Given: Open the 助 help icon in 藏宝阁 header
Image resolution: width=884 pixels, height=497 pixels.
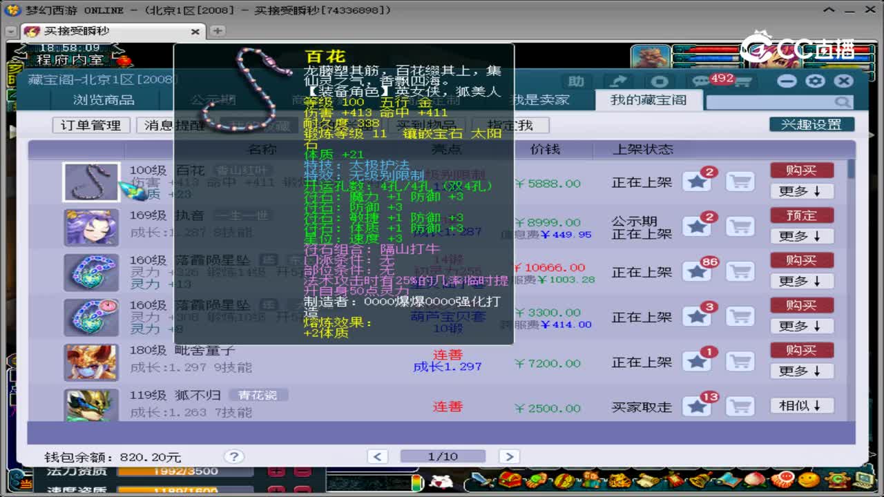Looking at the screenshot, I should [x=576, y=81].
